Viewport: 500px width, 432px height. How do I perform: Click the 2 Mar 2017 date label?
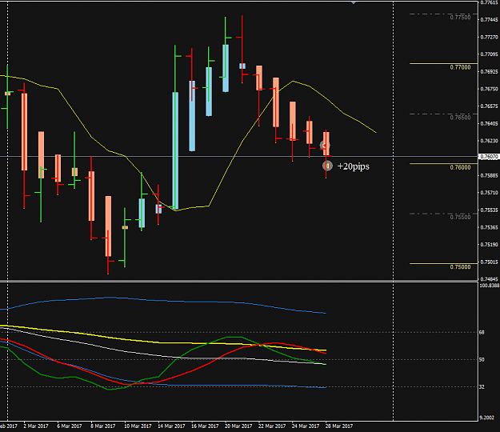36,426
